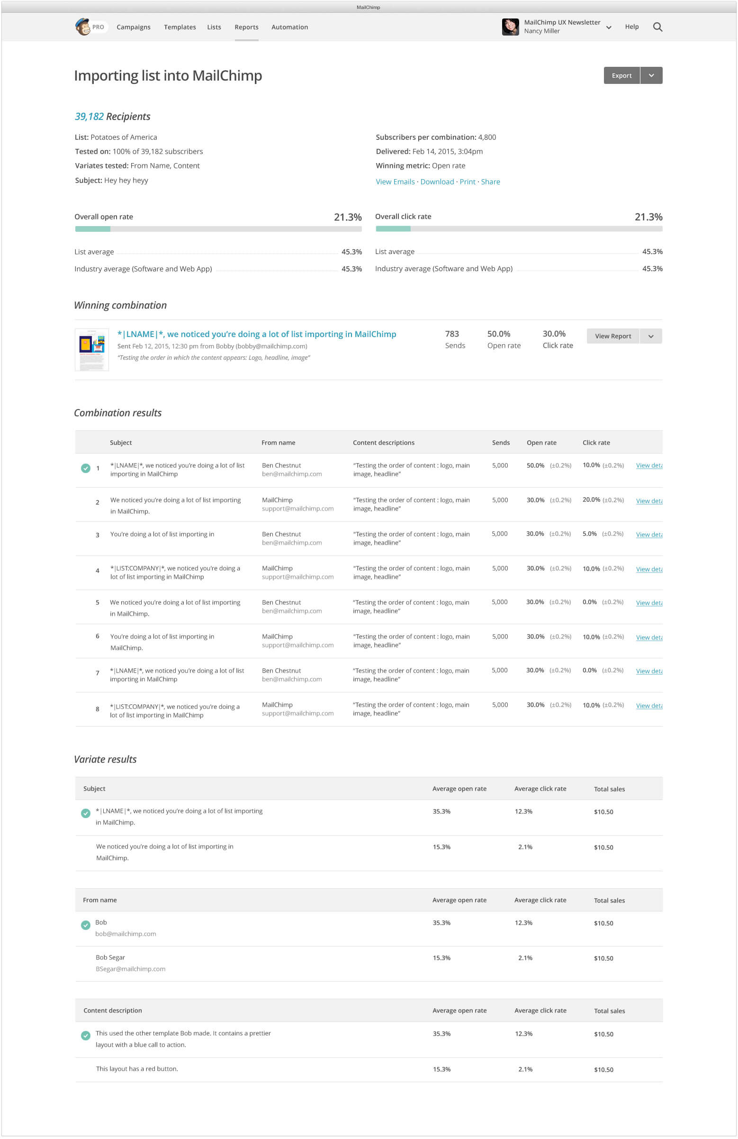Open the winning combination subject link
This screenshot has width=738, height=1139.
256,335
